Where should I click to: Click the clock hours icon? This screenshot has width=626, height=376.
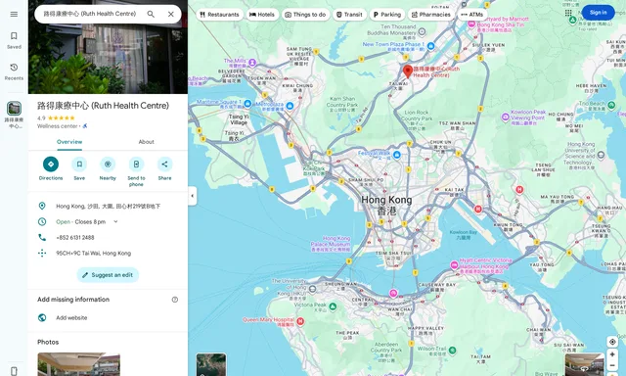pyautogui.click(x=42, y=221)
